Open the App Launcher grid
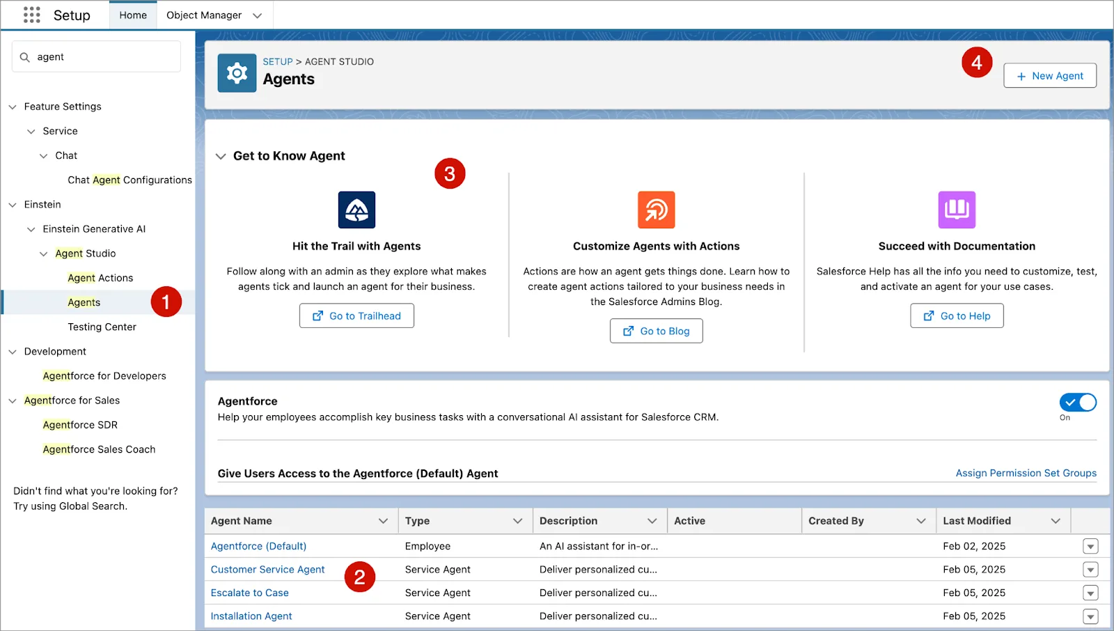 [31, 15]
